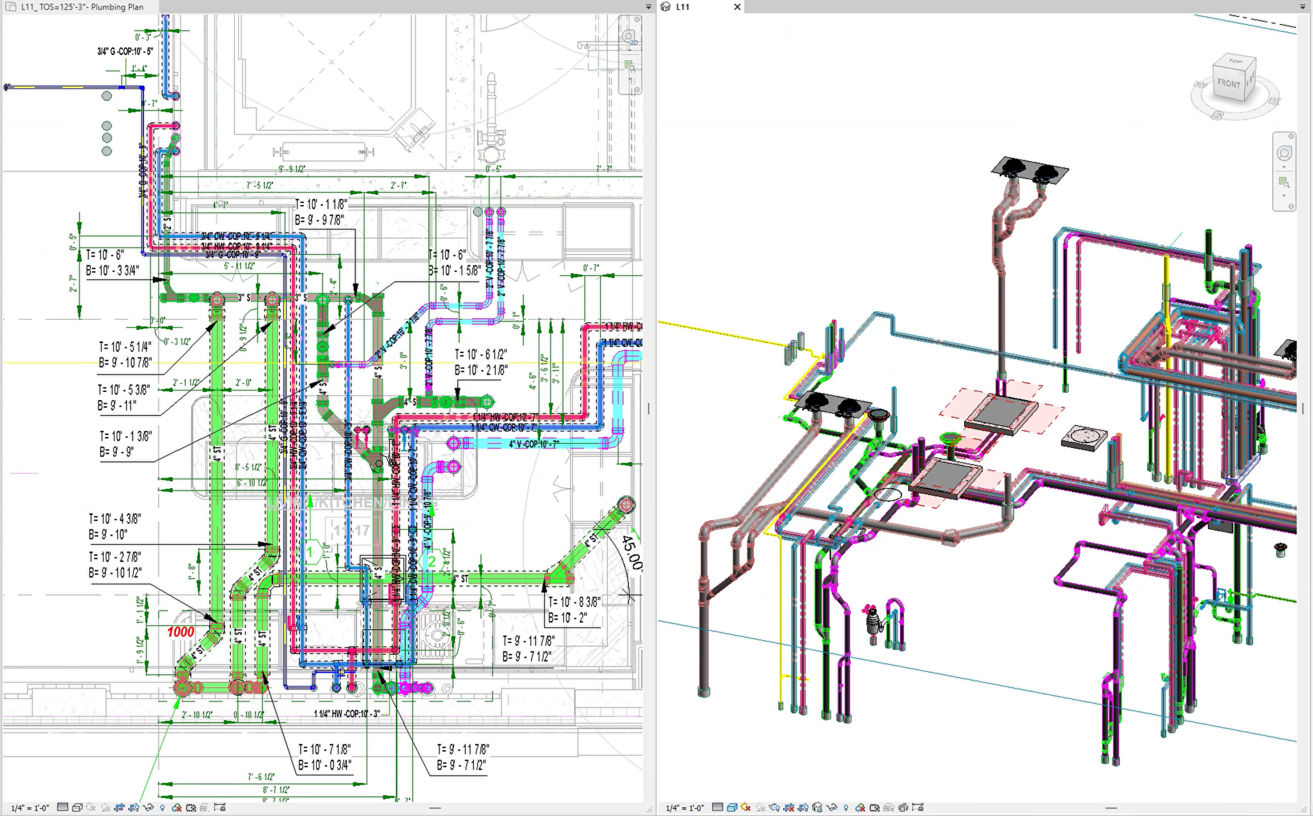Click TOP face of the ViewCube
1313x816 pixels.
click(x=1235, y=61)
